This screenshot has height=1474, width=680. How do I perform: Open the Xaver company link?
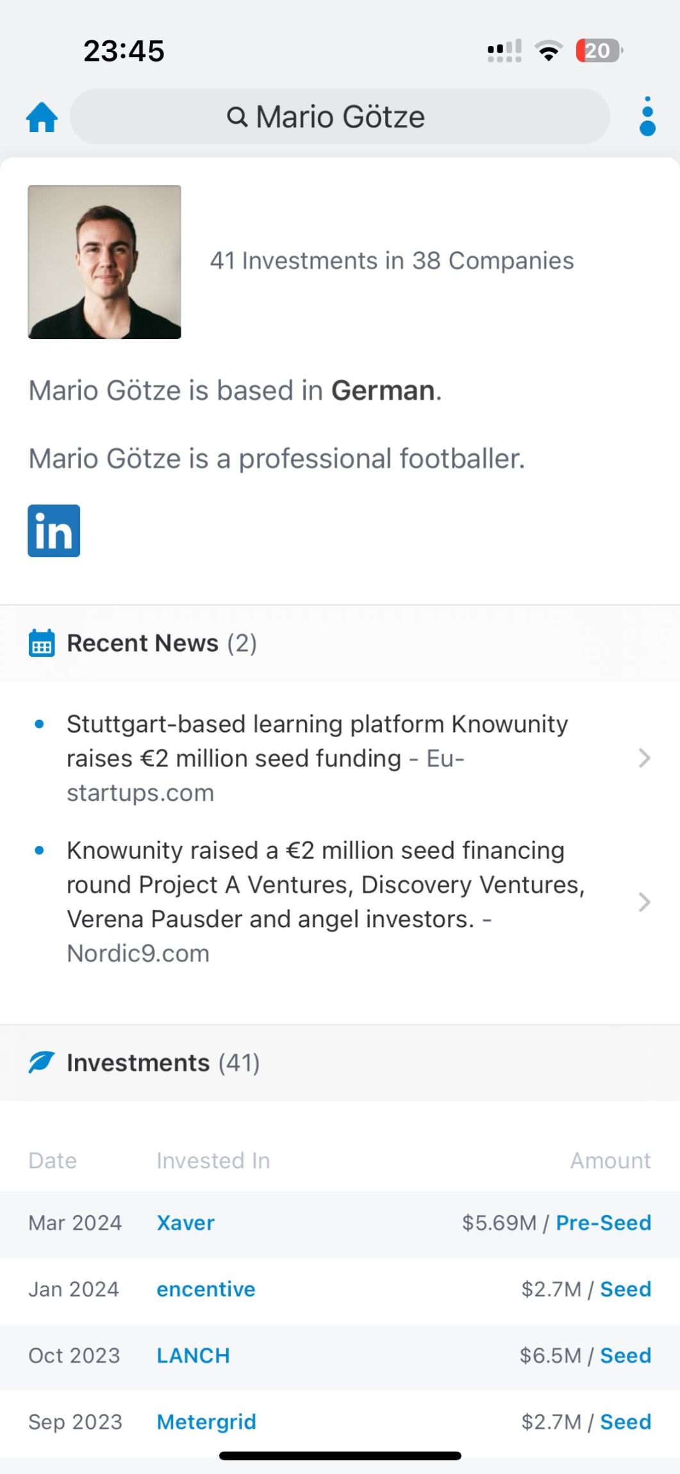point(186,1223)
